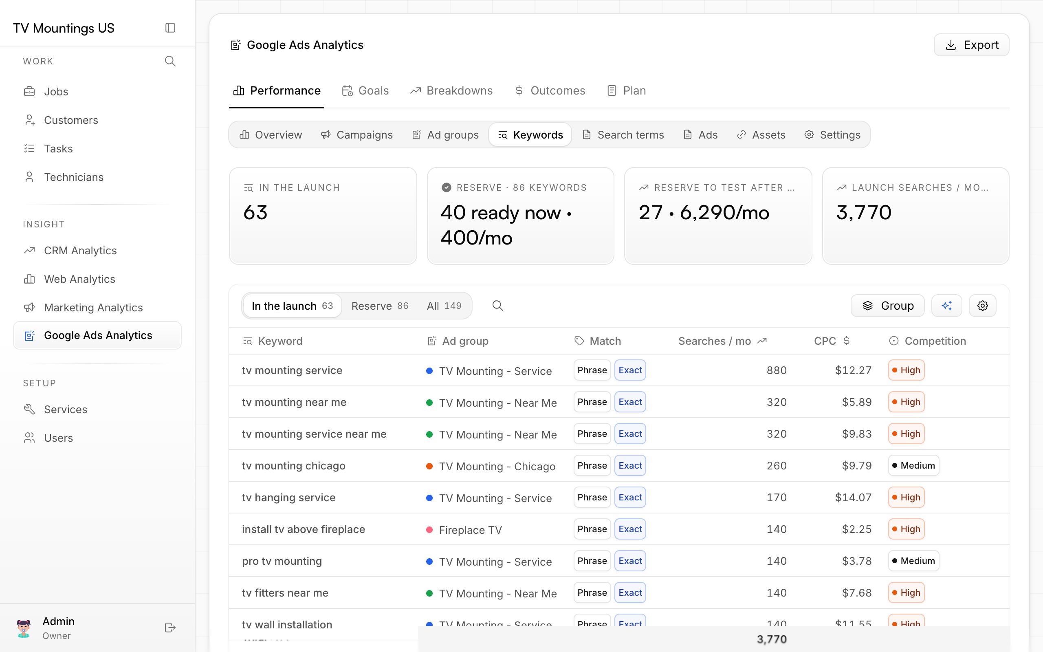
Task: Click the Export button
Action: 971,45
